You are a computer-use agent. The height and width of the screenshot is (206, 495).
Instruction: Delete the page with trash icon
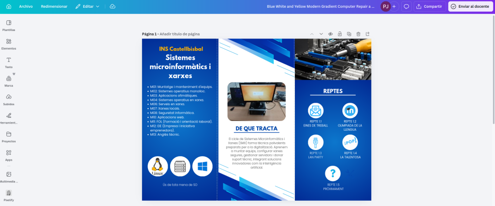point(358,34)
